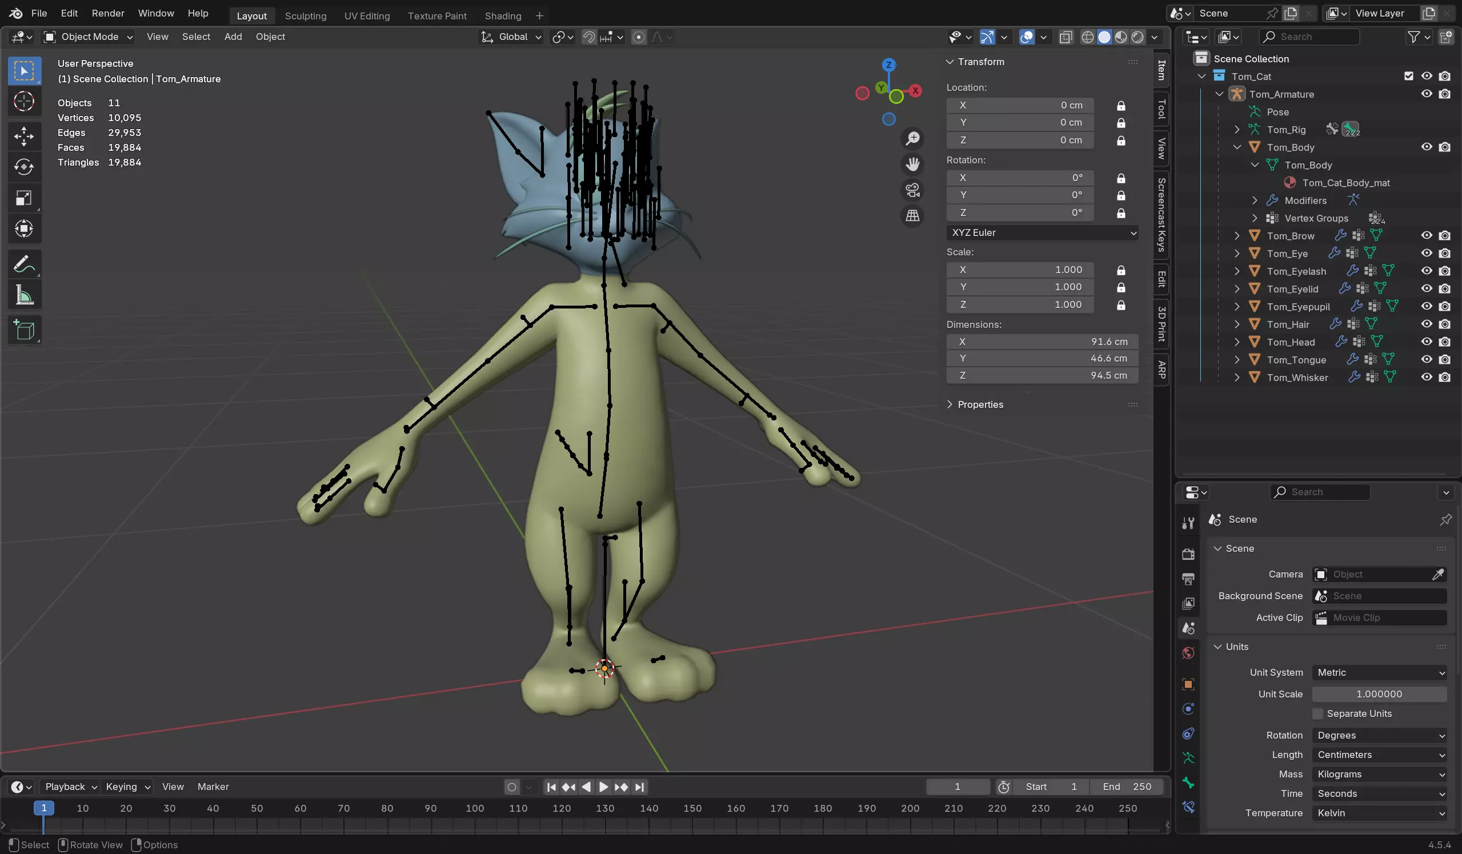Open Object Data armature properties tab
Screen dimensions: 1462x854
pyautogui.click(x=1188, y=757)
